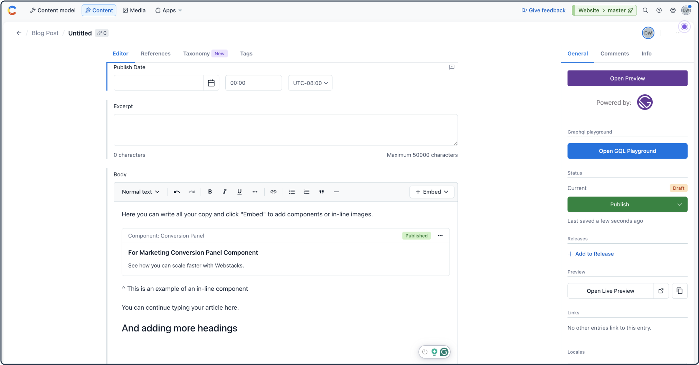Click Add to Release under Releases

tap(591, 254)
